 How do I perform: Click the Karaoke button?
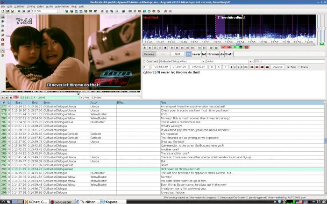click(149, 54)
